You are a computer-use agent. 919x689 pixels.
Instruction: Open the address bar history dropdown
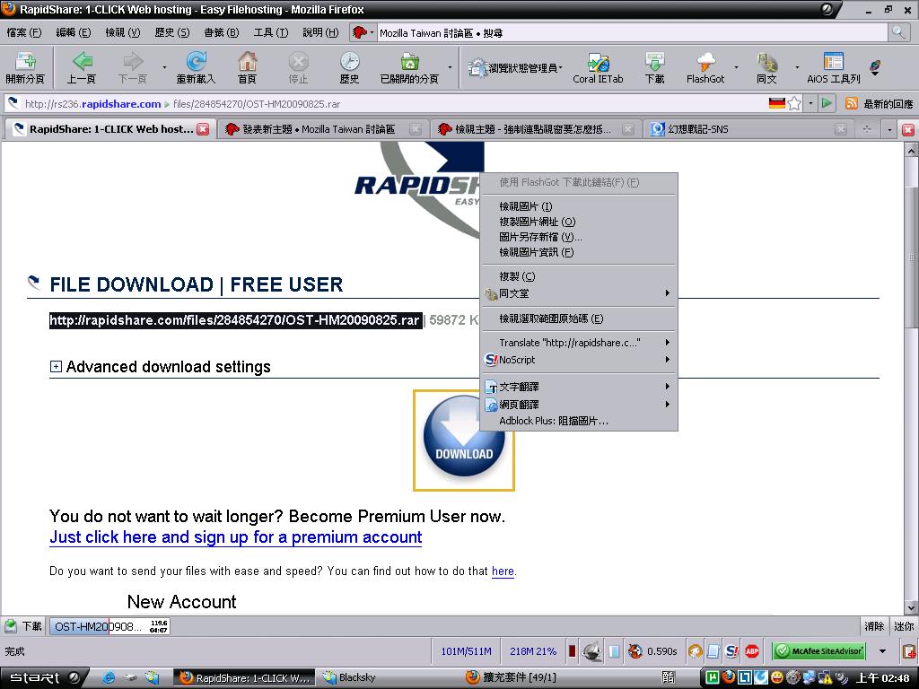pyautogui.click(x=811, y=104)
